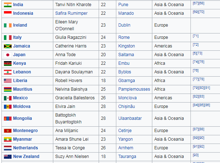220x163 pixels.
Task: Follow the Pamplemousses hometown link
Action: pyautogui.click(x=134, y=89)
